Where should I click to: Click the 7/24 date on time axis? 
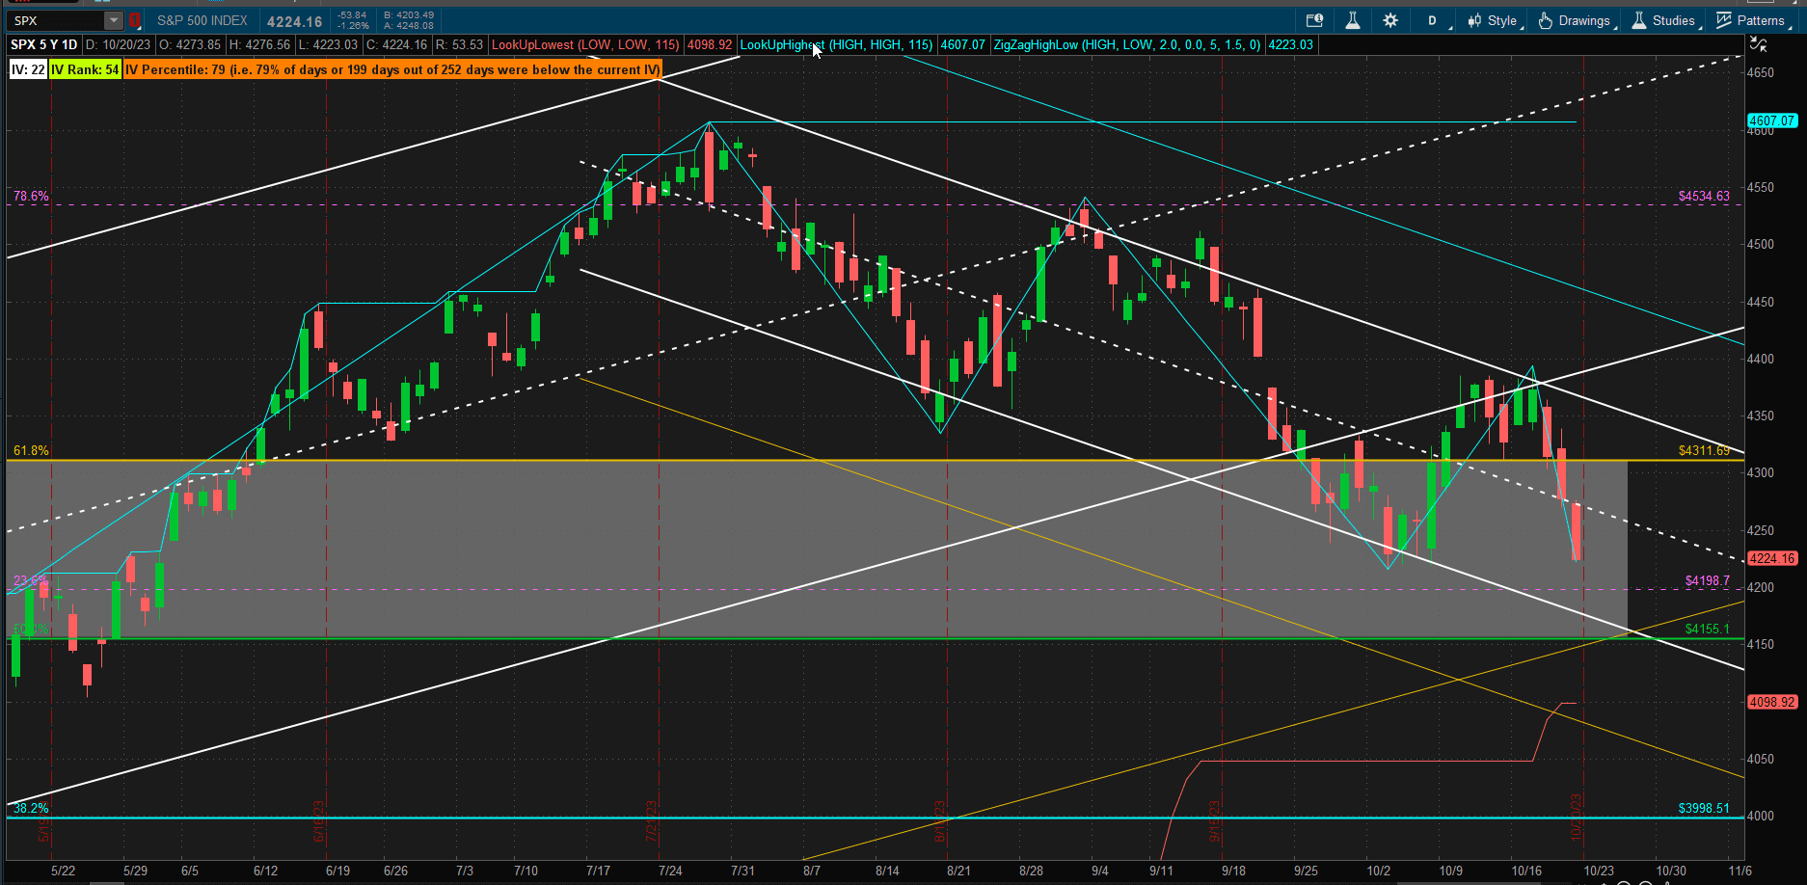[x=670, y=871]
